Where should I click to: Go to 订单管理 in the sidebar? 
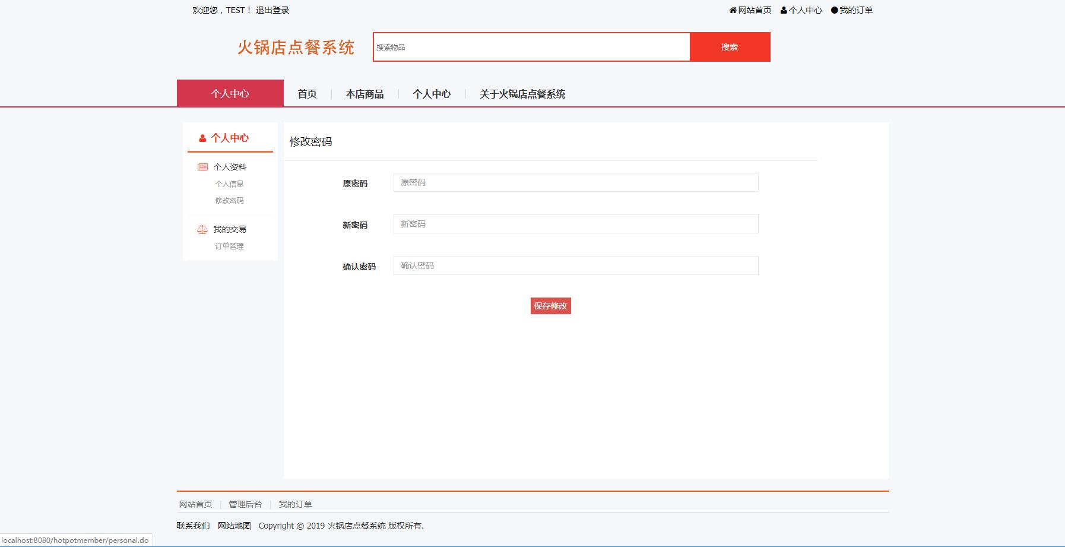(229, 246)
